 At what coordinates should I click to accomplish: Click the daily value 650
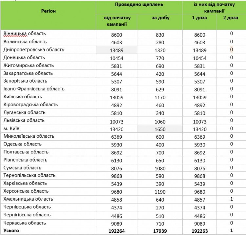[x=160, y=161]
